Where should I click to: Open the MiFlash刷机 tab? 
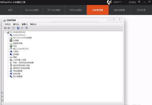pos(76,10)
